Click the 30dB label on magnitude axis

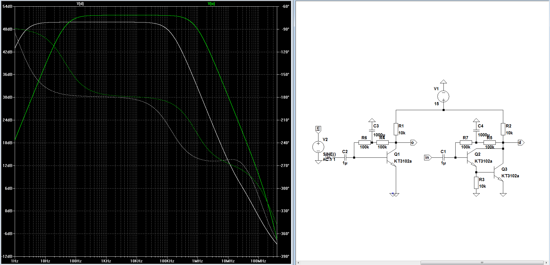point(8,97)
